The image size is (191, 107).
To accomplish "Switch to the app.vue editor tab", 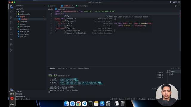I will (x=53, y=6).
